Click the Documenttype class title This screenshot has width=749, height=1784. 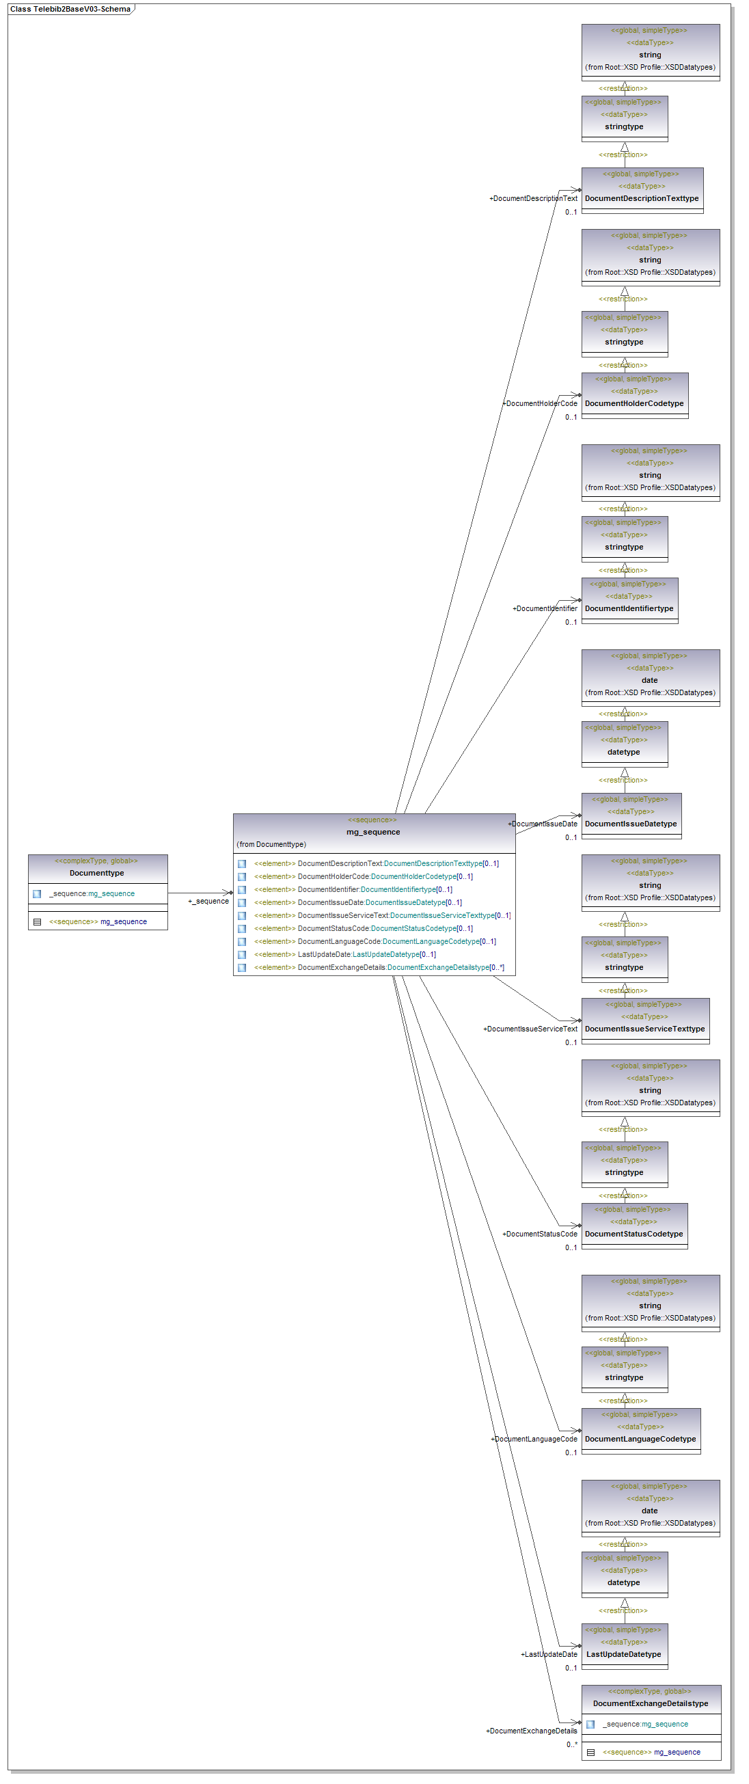click(97, 874)
